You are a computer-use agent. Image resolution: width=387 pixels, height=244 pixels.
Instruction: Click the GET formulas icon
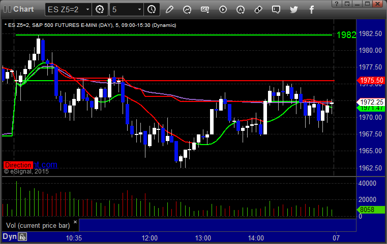pyautogui.click(x=205, y=10)
